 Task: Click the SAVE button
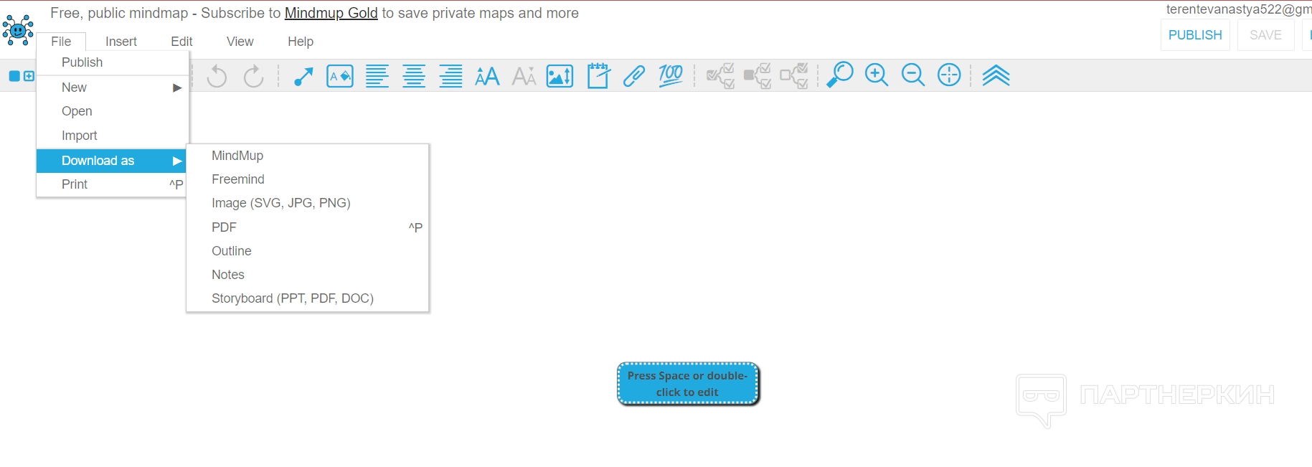tap(1265, 35)
